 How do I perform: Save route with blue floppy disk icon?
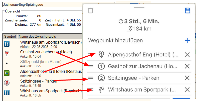click(187, 10)
